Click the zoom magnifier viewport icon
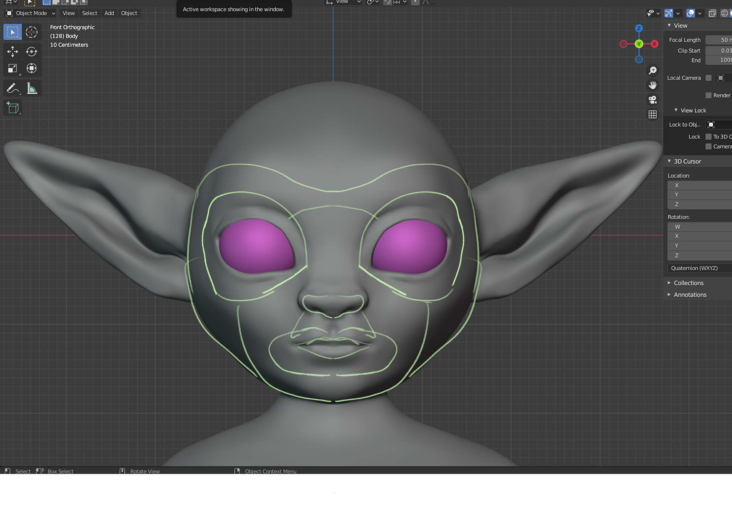This screenshot has height=518, width=732. point(653,71)
